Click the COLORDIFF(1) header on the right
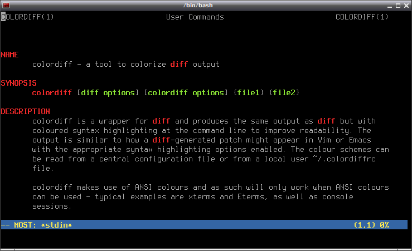The image size is (412, 251). (362, 17)
